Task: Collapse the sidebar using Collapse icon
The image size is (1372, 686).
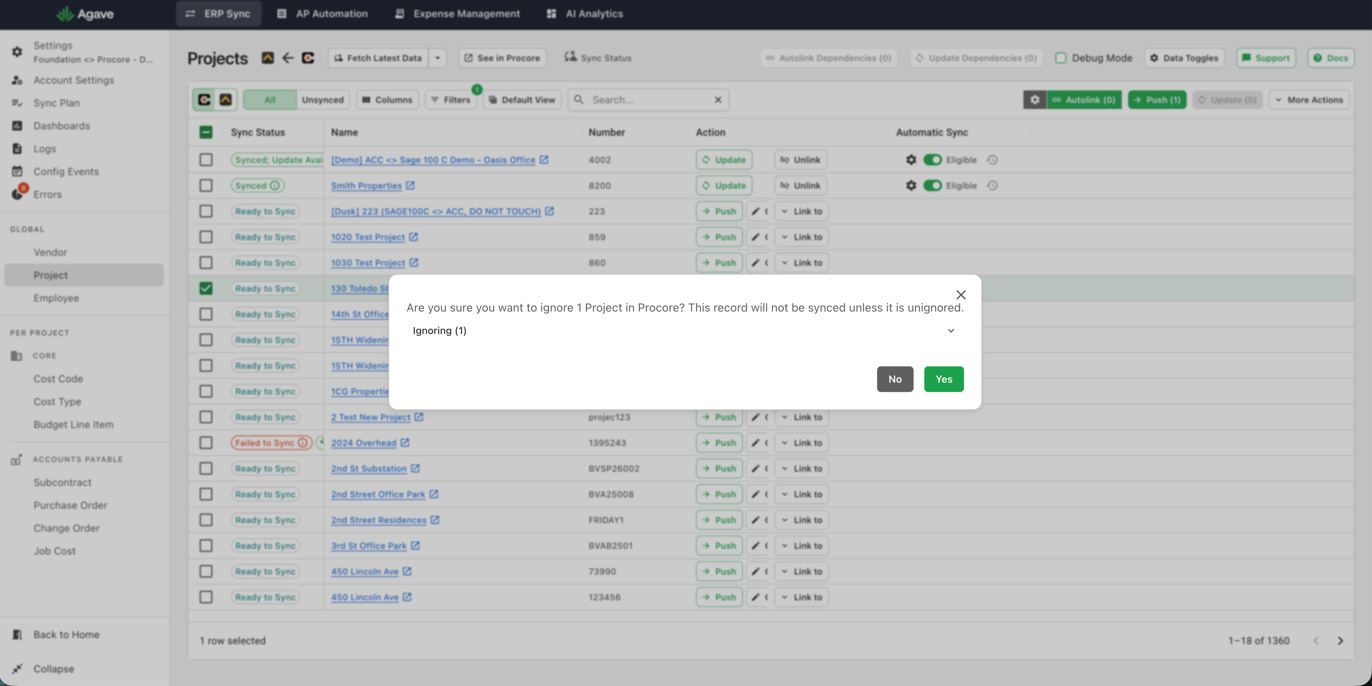Action: [x=17, y=669]
